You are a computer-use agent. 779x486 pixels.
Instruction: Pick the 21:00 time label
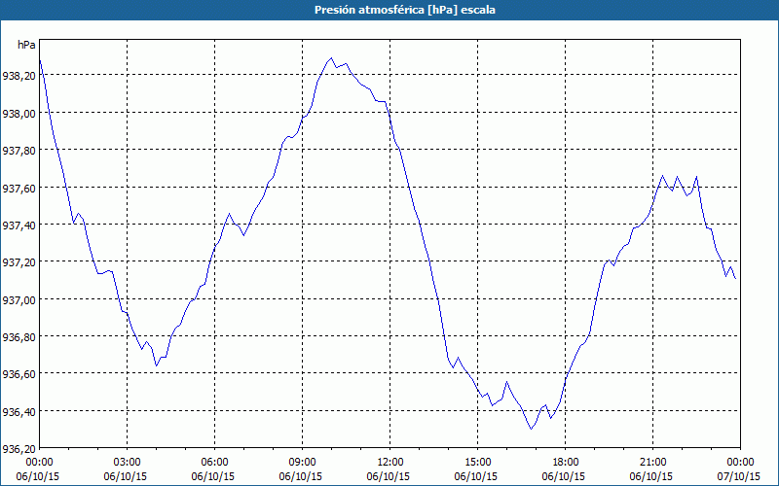[x=652, y=463]
